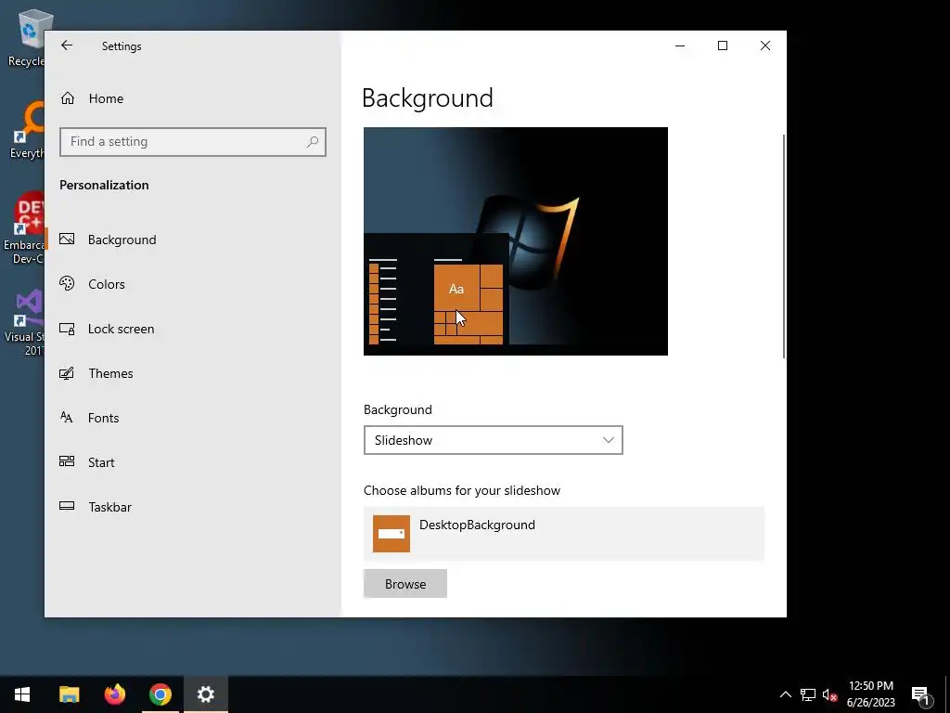This screenshot has height=713, width=950.
Task: Open the network status tray icon
Action: 808,694
